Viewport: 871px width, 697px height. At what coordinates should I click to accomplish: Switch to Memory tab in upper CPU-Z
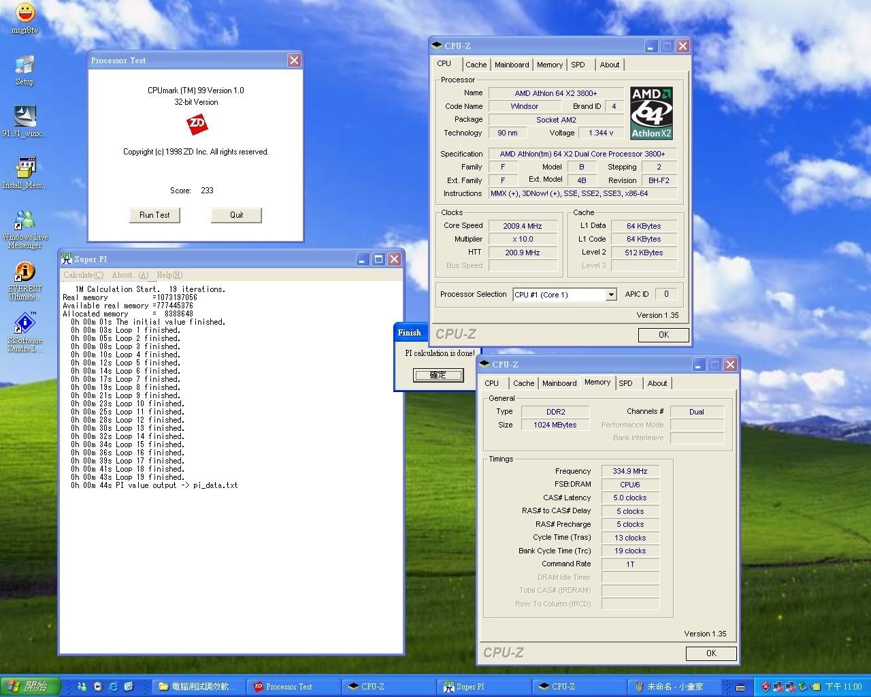tap(550, 65)
